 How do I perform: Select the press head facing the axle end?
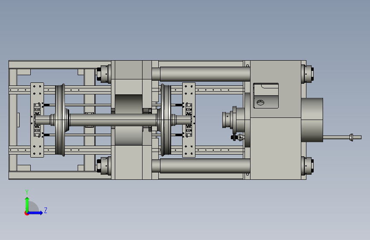(233, 120)
